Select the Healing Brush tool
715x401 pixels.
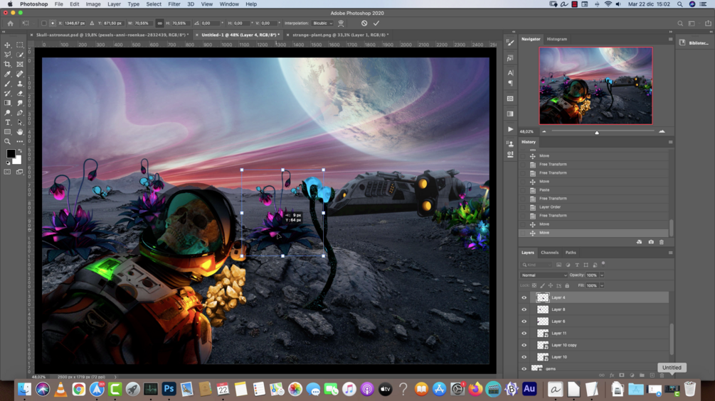[20, 74]
